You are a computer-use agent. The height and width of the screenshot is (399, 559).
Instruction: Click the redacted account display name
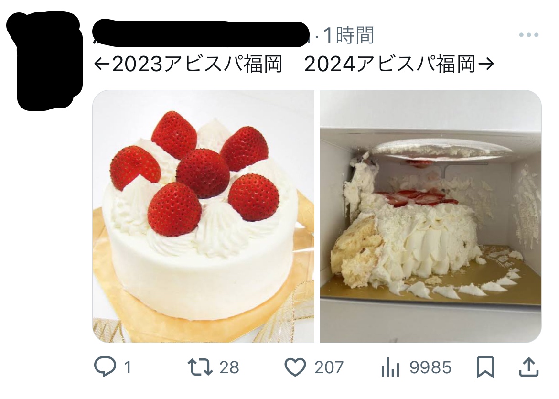point(200,34)
